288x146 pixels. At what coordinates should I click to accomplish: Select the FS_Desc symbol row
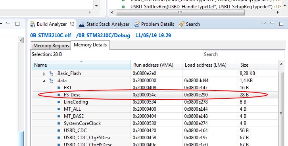point(155,95)
